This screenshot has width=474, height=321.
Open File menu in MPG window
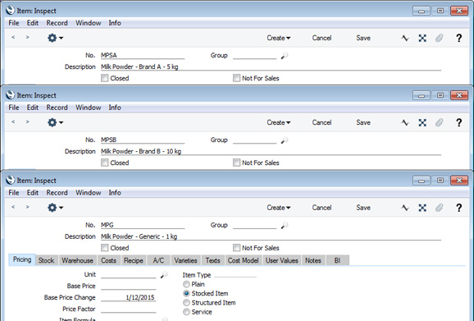click(x=14, y=193)
